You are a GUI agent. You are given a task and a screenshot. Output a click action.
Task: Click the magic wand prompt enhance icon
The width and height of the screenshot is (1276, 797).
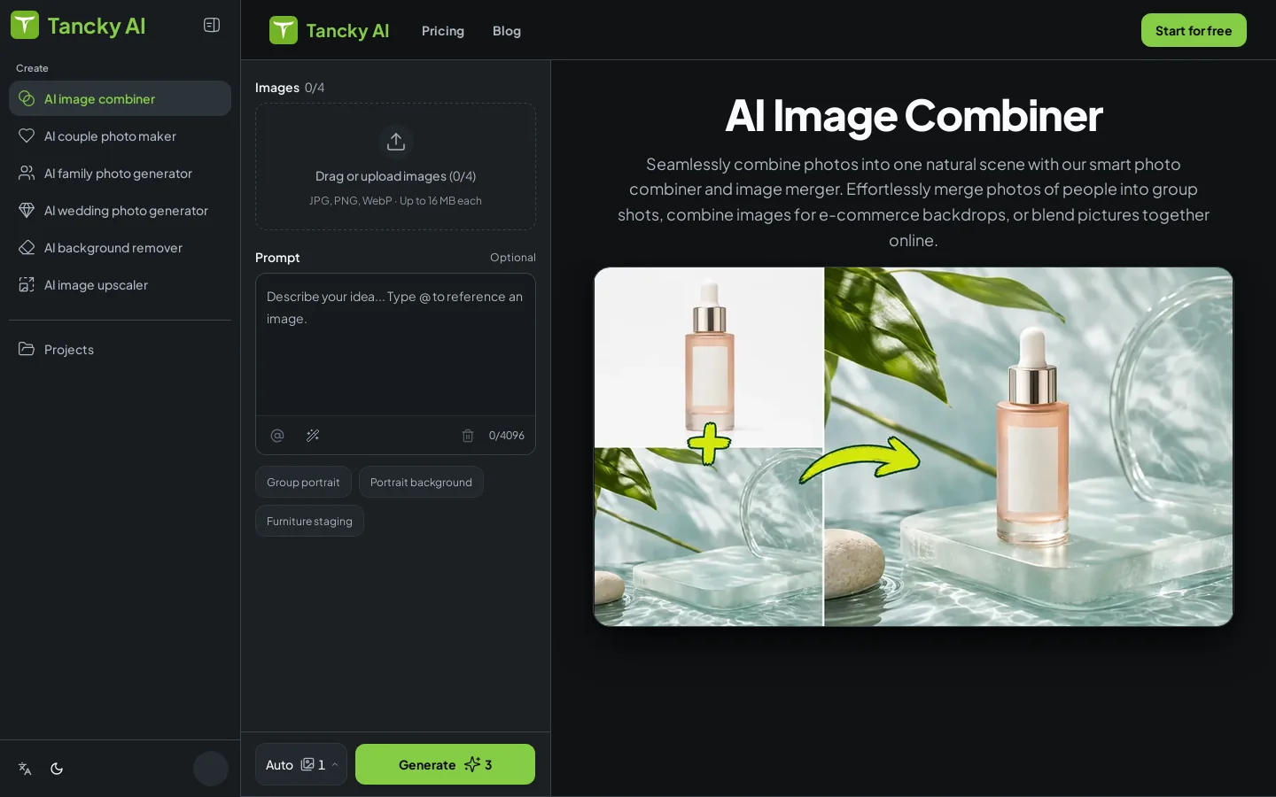pos(313,436)
